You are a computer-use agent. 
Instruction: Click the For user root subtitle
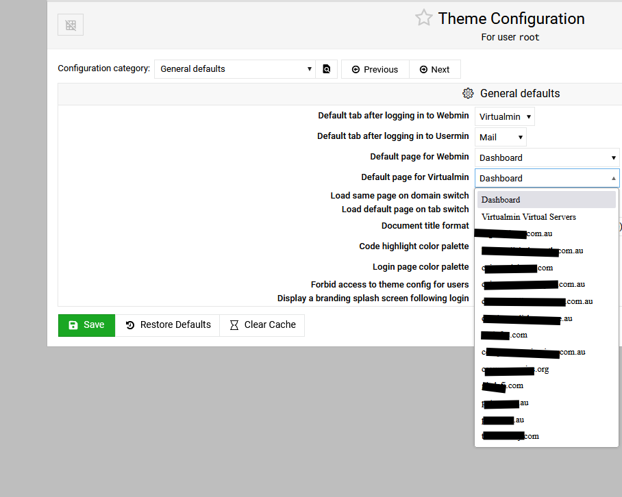click(510, 37)
